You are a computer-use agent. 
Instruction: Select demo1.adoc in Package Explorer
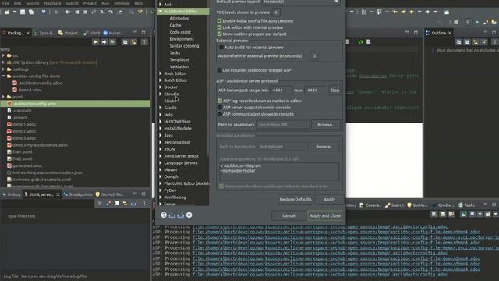(24, 124)
